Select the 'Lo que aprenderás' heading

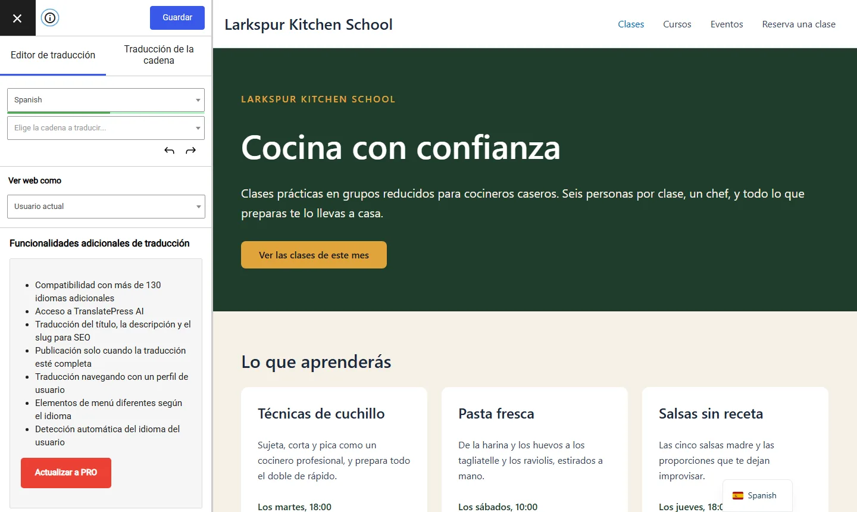pos(316,362)
